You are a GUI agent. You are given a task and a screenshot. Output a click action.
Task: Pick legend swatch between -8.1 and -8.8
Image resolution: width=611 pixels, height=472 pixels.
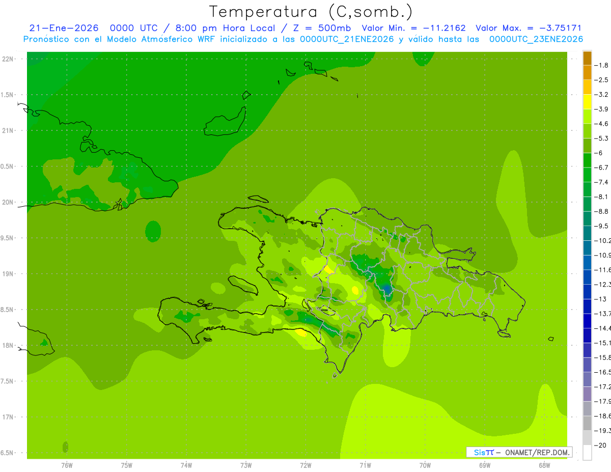coord(587,204)
